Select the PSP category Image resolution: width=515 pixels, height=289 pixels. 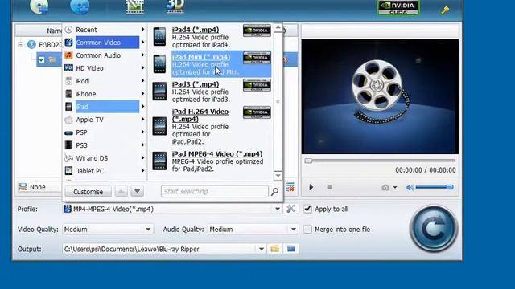pyautogui.click(x=105, y=132)
